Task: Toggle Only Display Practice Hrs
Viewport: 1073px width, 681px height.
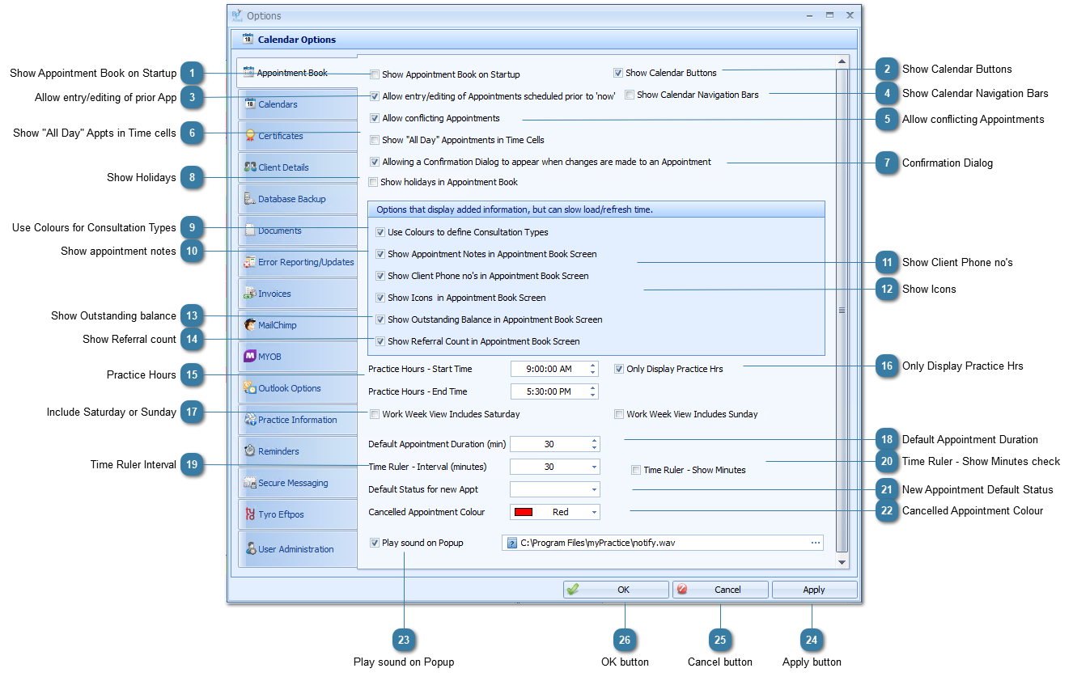Action: (x=619, y=369)
